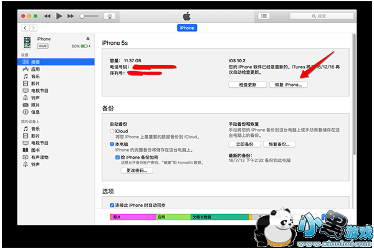This screenshot has height=249, width=374.
Task: Click the 检查更新 button
Action: (x=247, y=85)
